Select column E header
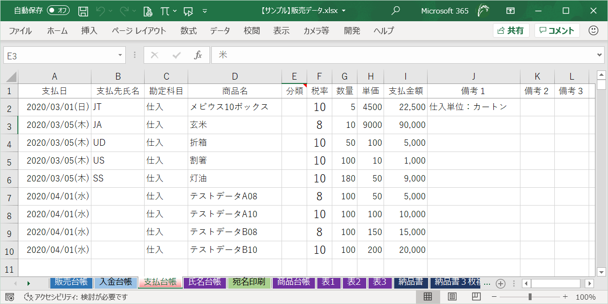Image resolution: width=608 pixels, height=304 pixels. (x=295, y=76)
